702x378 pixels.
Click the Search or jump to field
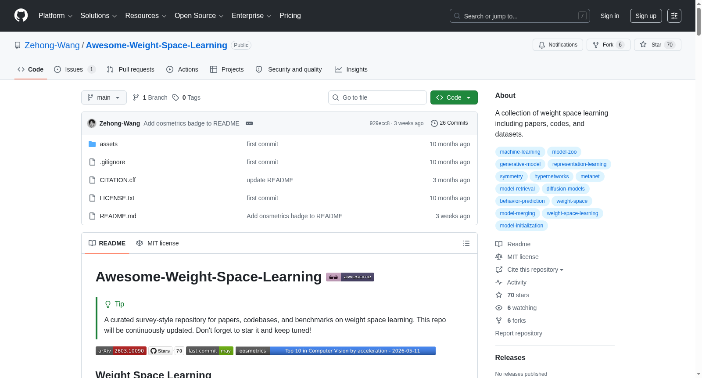[x=520, y=16]
